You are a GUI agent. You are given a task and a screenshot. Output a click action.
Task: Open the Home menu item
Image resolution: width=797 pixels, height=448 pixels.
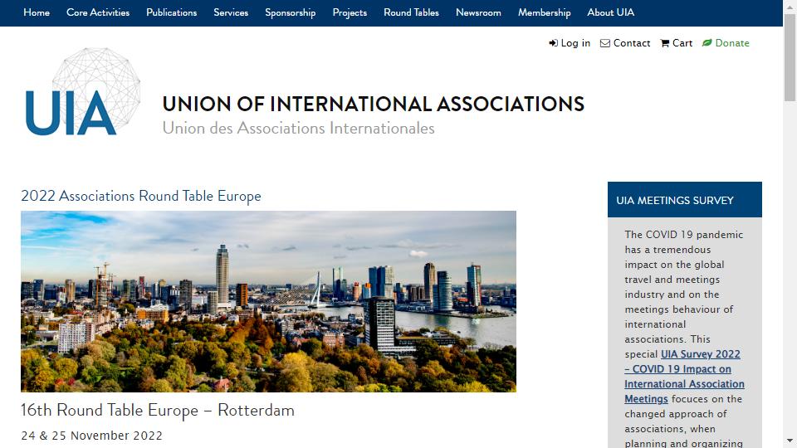(x=37, y=12)
